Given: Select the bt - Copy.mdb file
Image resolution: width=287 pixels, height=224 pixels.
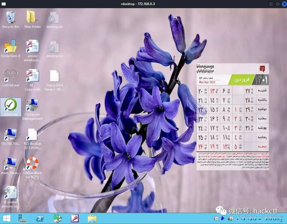Looking at the screenshot, I should click(32, 80).
